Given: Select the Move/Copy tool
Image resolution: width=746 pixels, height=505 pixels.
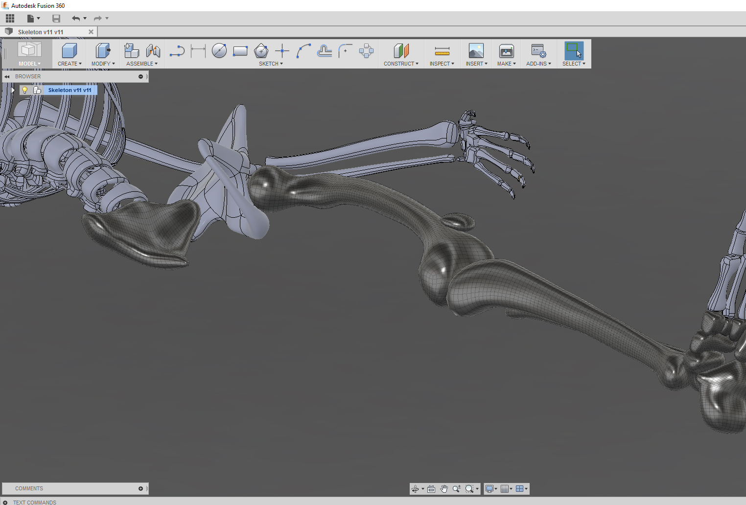Looking at the screenshot, I should pyautogui.click(x=366, y=51).
